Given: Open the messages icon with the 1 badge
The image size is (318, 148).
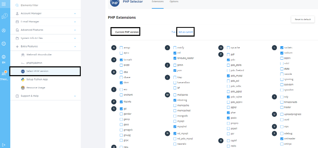Looking at the screenshot, I should pyautogui.click(x=4, y=16).
